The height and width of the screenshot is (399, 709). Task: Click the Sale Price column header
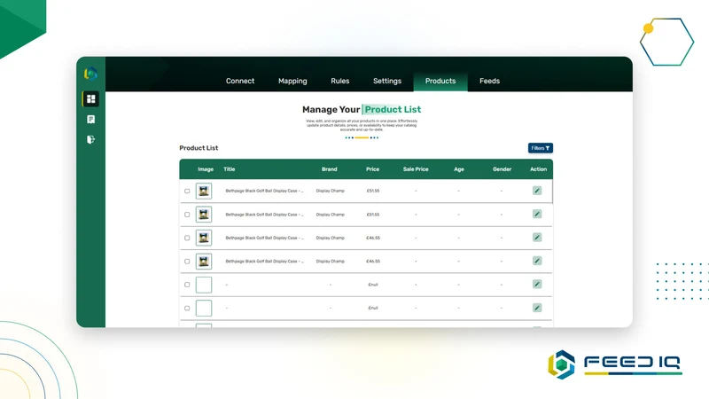pos(416,169)
